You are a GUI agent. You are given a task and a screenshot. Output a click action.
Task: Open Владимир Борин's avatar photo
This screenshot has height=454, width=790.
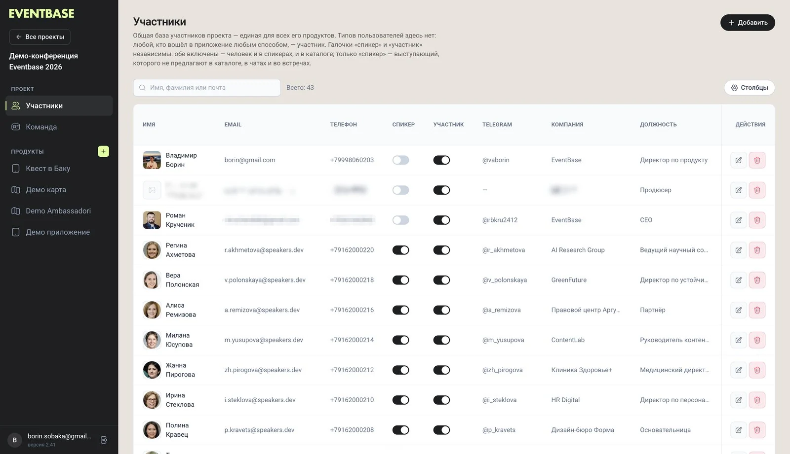(x=152, y=160)
